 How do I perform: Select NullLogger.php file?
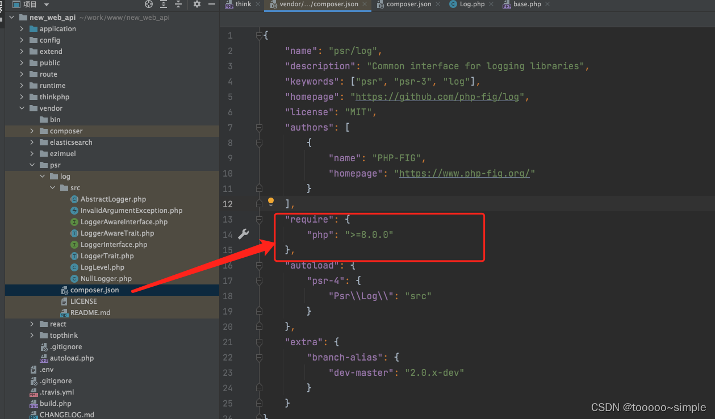point(106,279)
